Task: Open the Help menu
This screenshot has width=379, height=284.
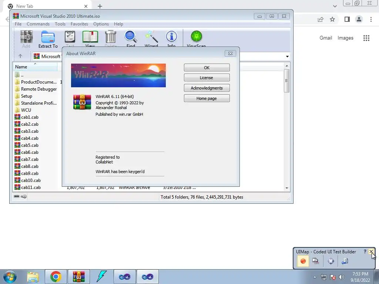Action: [118, 24]
